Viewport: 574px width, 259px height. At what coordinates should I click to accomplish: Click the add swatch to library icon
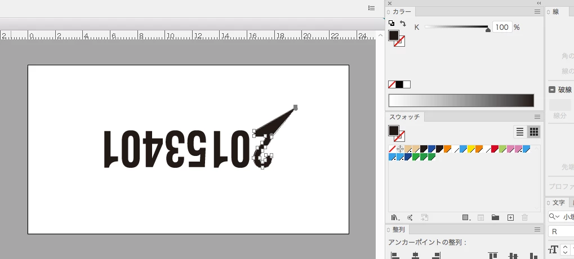pos(424,218)
